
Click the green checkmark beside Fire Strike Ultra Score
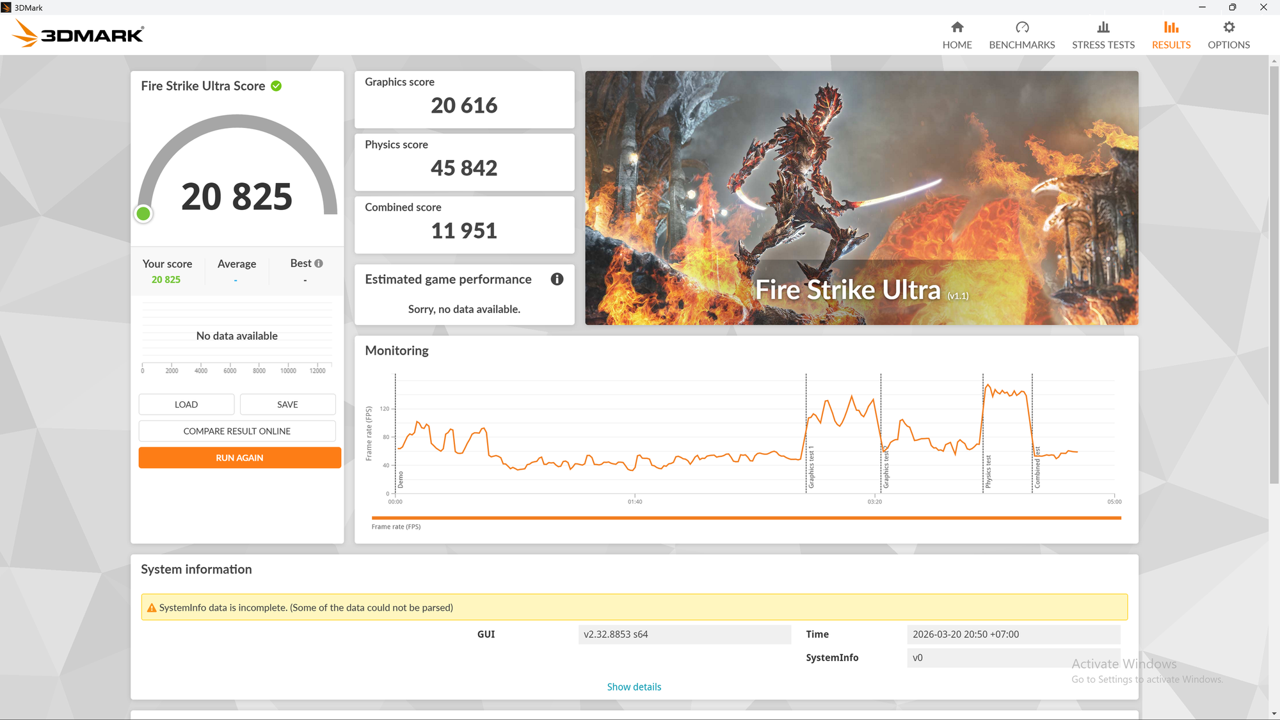[276, 85]
